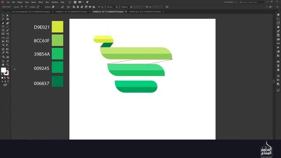281x158 pixels.
Task: Select the Shape Builder tool
Action: pyautogui.click(x=3, y=45)
